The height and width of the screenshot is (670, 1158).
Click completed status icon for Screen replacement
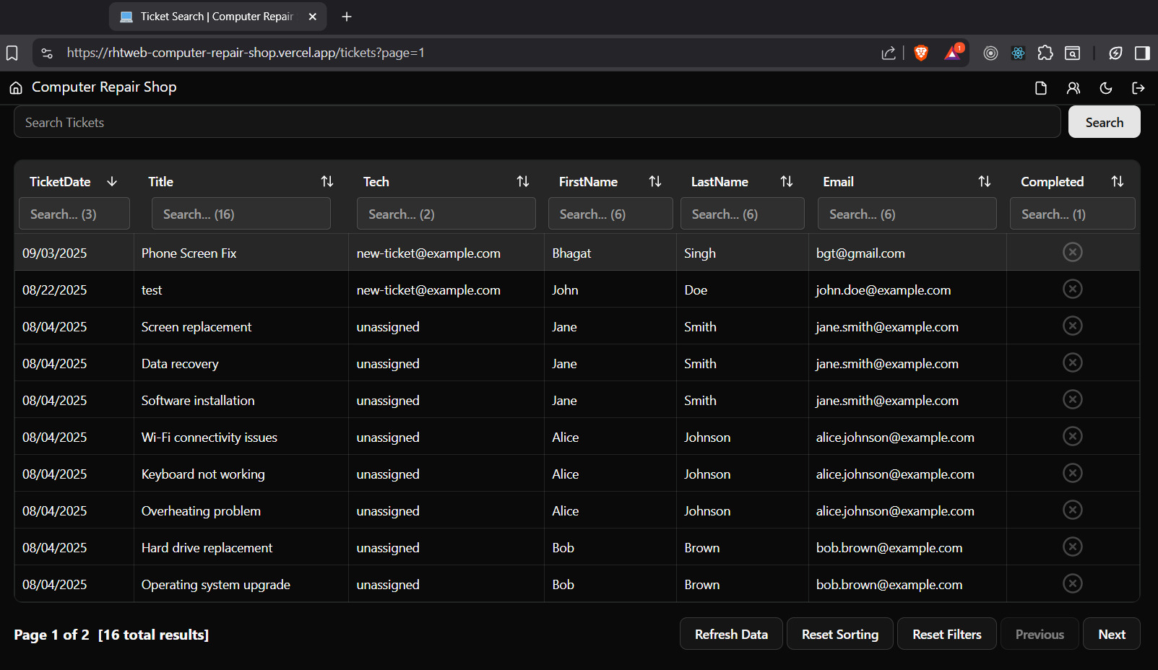click(1073, 326)
